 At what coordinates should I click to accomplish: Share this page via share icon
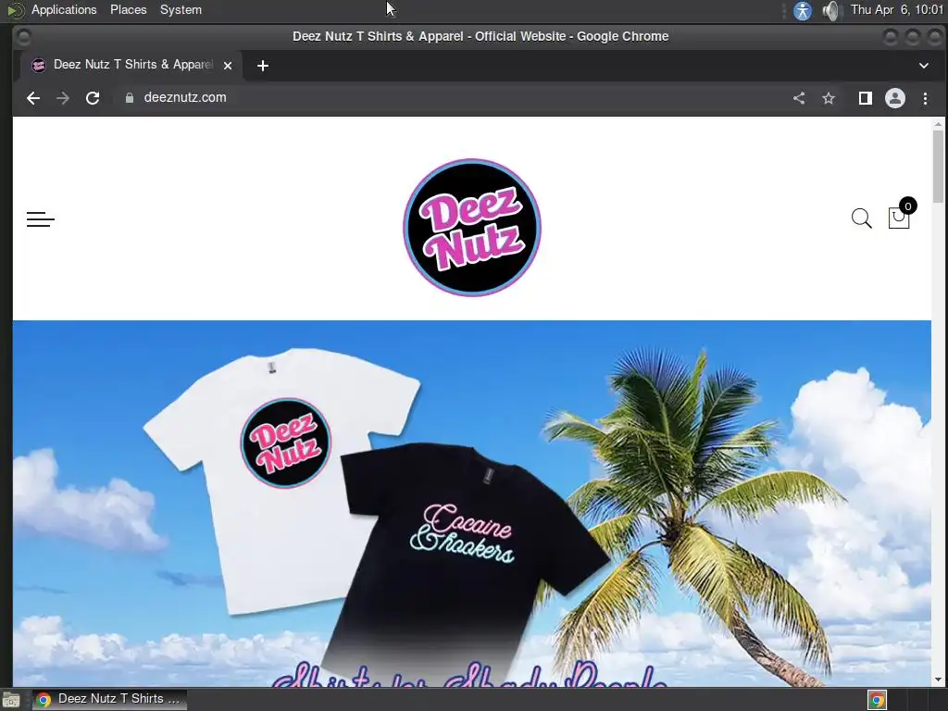click(x=799, y=98)
